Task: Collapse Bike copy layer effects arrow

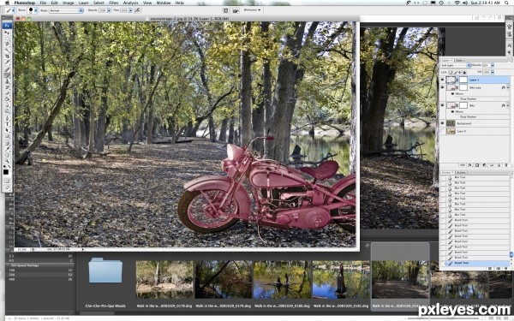Action: click(508, 87)
